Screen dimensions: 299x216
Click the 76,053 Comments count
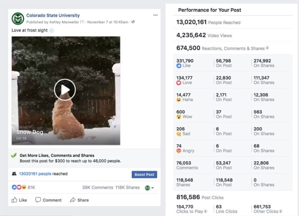pos(184,163)
